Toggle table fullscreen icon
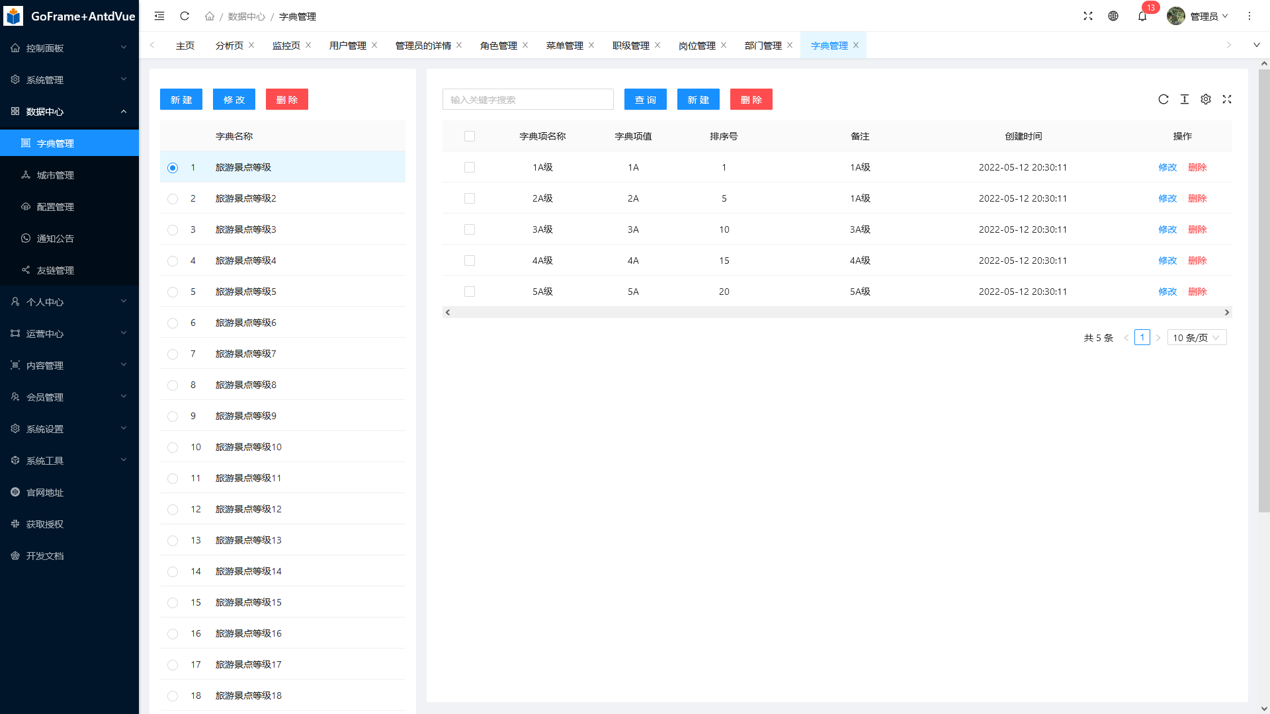 1227,99
